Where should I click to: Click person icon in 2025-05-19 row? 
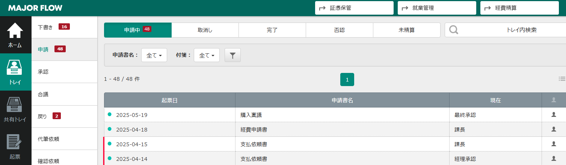pos(553,115)
